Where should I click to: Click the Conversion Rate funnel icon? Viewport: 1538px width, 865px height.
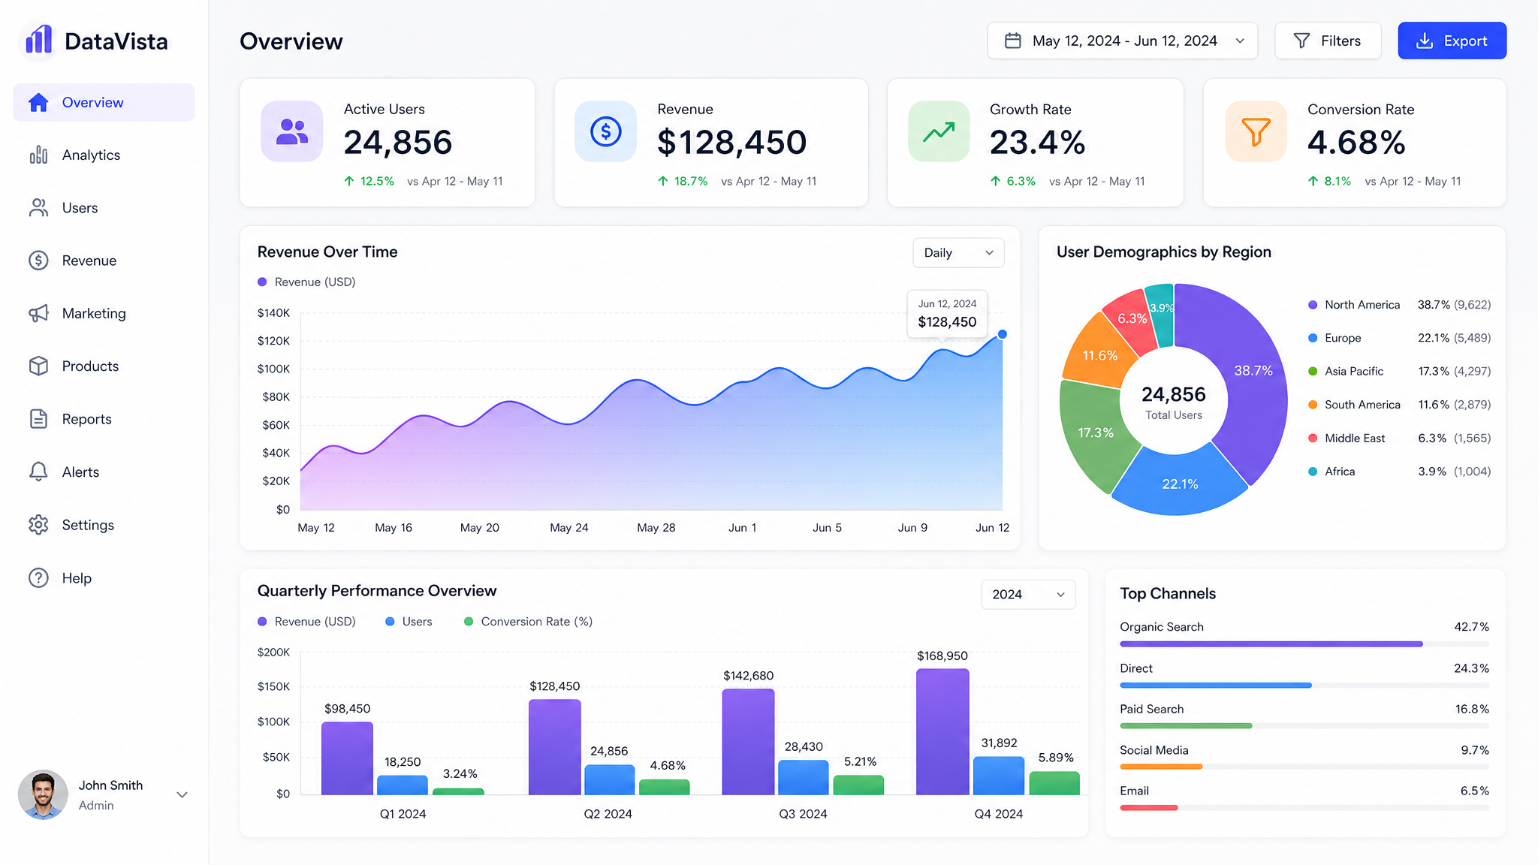click(1256, 131)
